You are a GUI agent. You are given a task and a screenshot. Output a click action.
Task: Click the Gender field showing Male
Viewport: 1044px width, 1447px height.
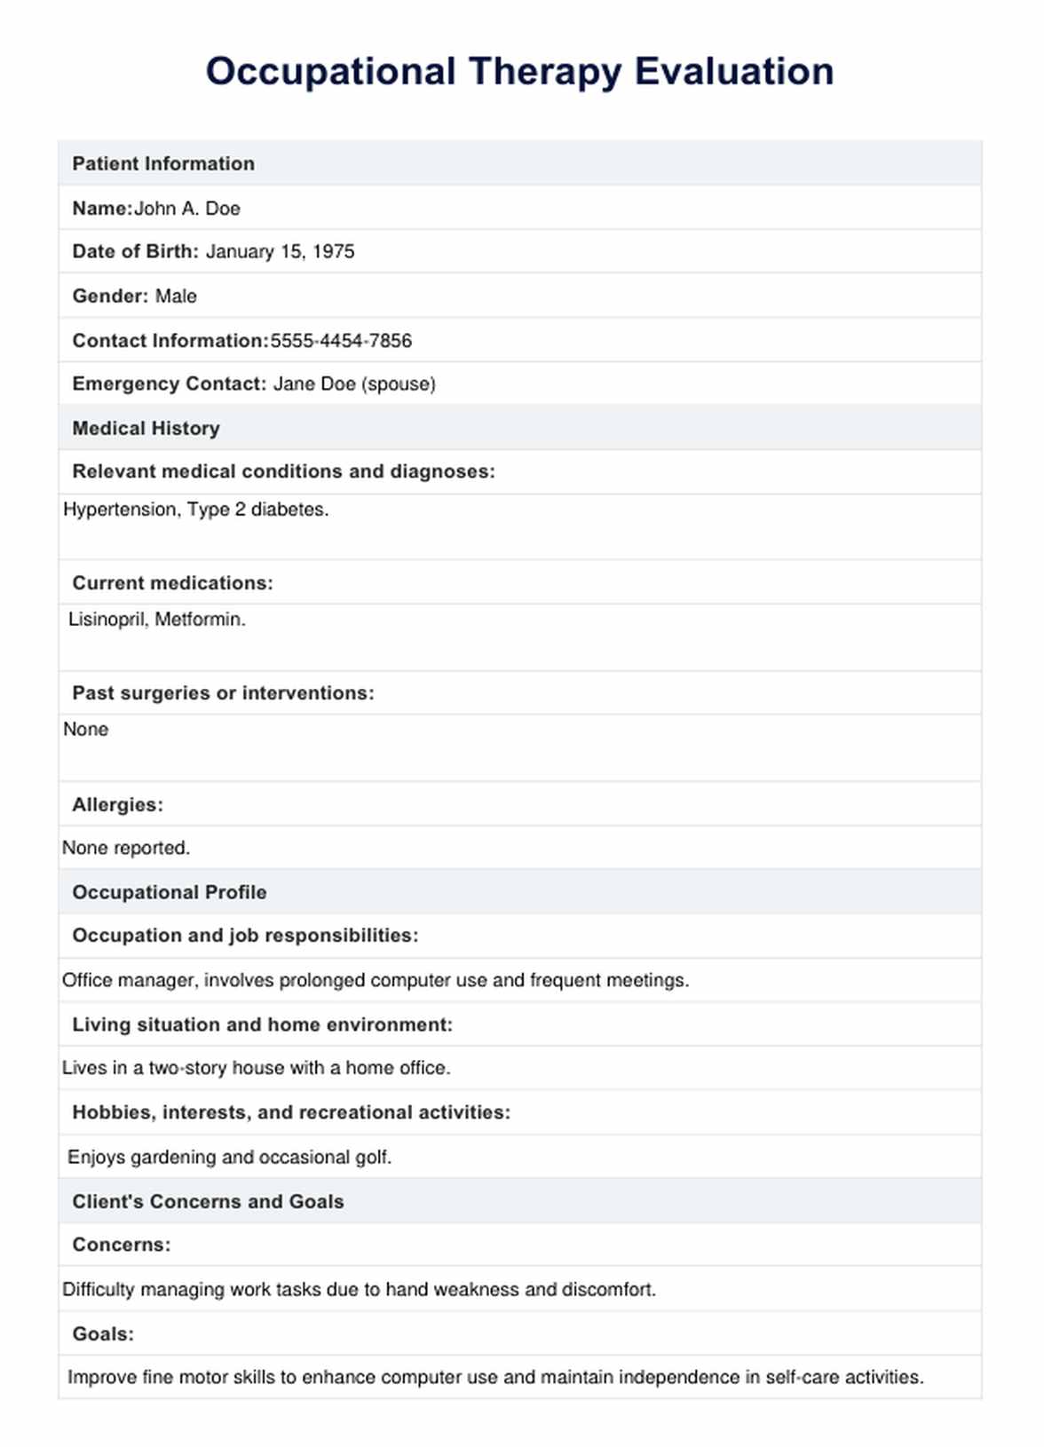[x=176, y=297]
